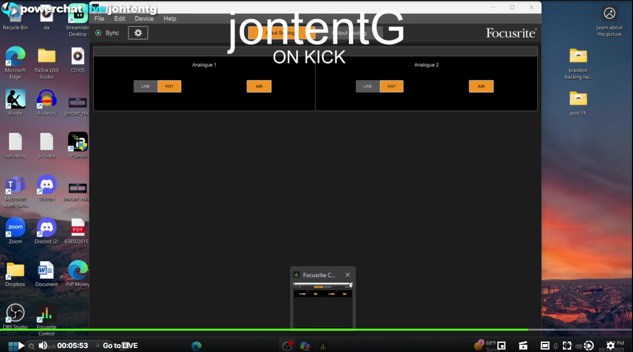
Task: Play the video
Action: (x=21, y=346)
